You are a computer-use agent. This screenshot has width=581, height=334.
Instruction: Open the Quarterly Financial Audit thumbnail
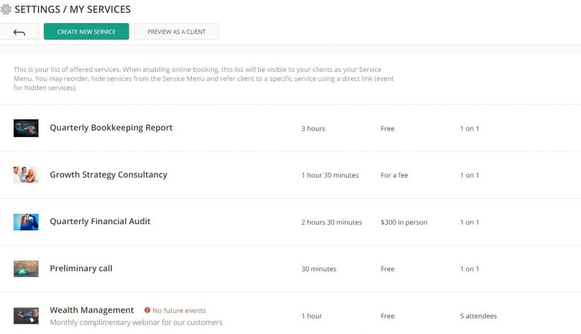pyautogui.click(x=26, y=222)
